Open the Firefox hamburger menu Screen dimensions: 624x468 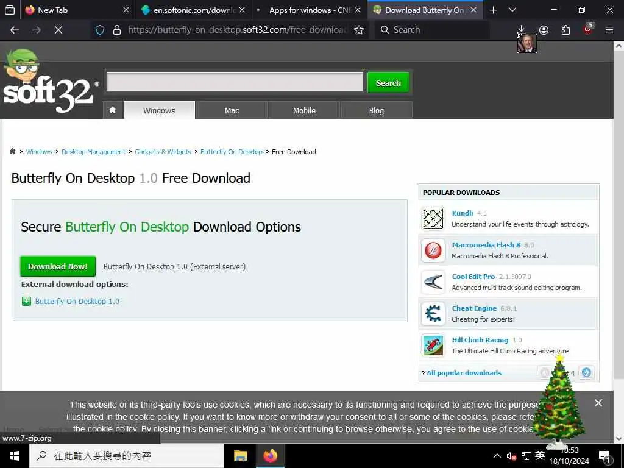point(609,30)
